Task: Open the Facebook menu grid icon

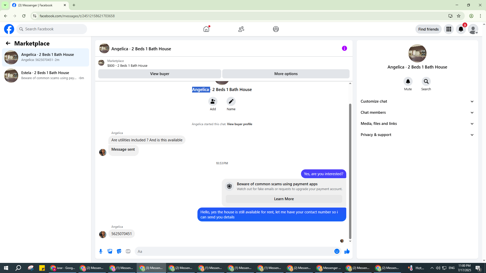Action: 449,29
